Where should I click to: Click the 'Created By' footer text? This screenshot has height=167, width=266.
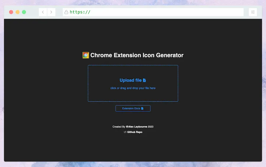[119, 127]
